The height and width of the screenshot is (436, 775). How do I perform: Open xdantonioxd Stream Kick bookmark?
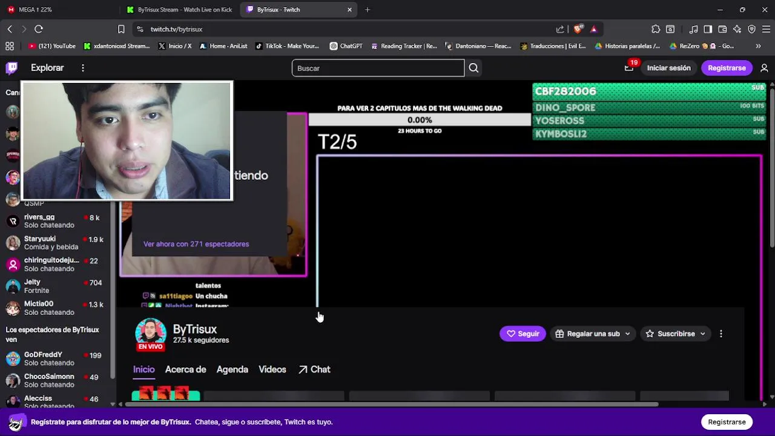[x=117, y=46]
